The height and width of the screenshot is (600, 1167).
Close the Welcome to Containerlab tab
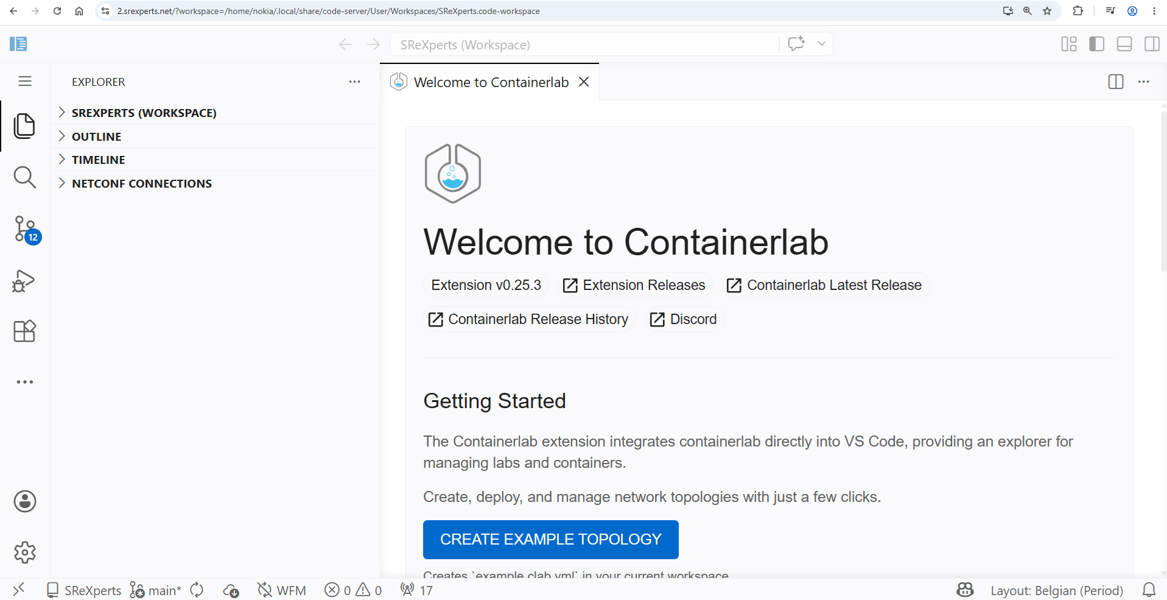584,82
